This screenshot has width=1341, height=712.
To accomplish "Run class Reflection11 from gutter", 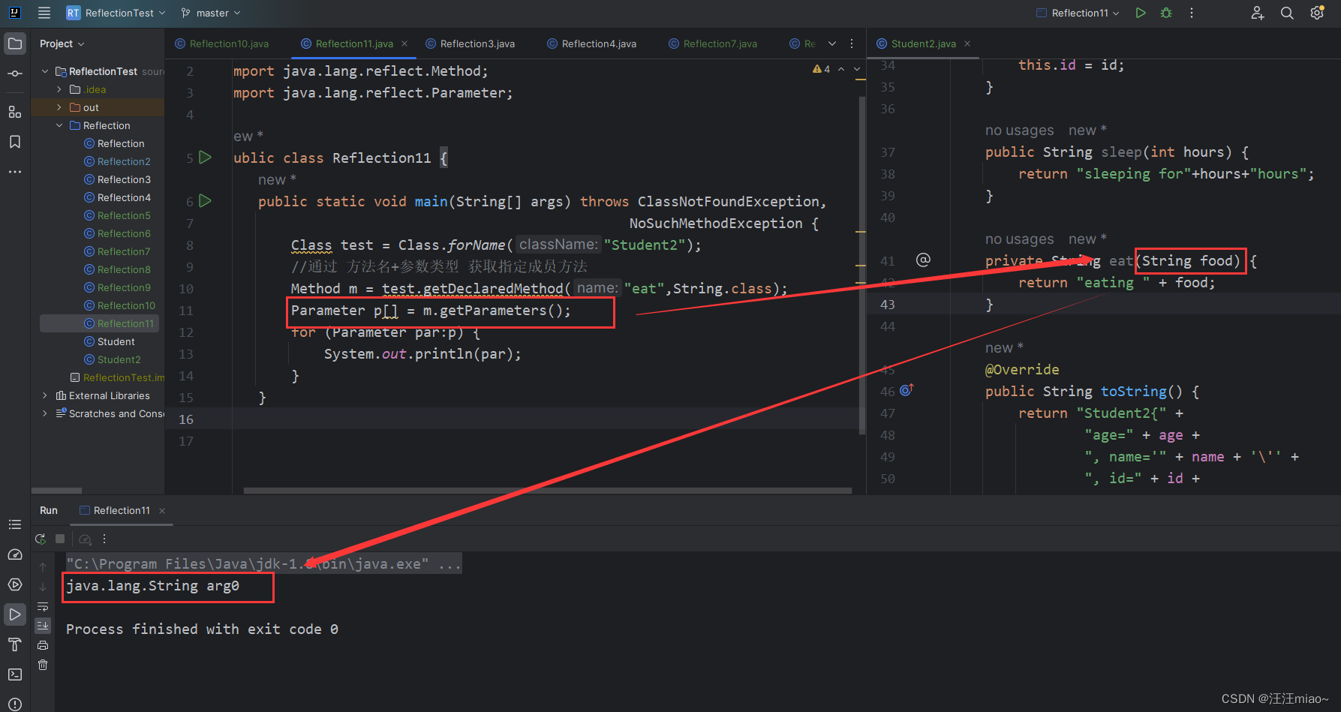I will pos(205,158).
